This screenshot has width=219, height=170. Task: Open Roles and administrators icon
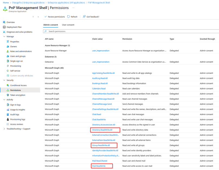8,51
